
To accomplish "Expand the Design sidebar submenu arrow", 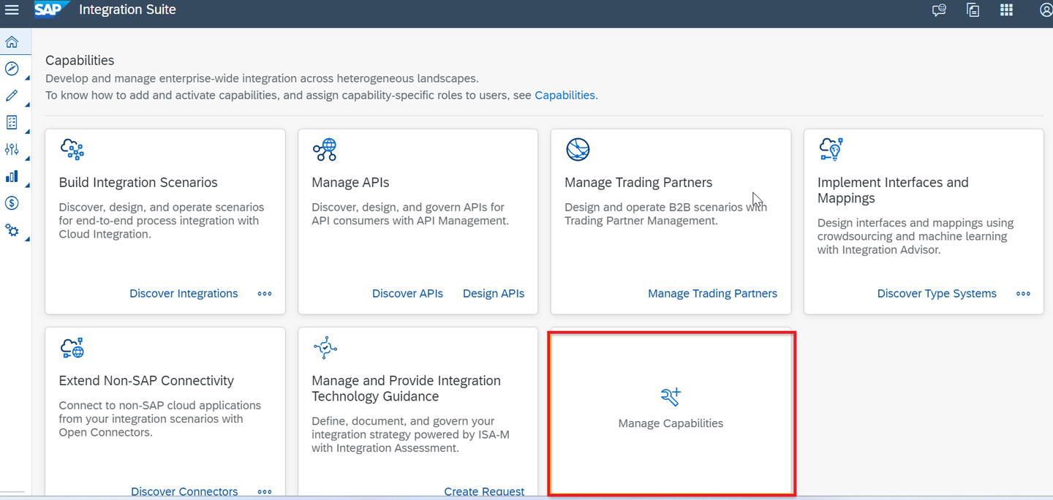I will [28, 105].
